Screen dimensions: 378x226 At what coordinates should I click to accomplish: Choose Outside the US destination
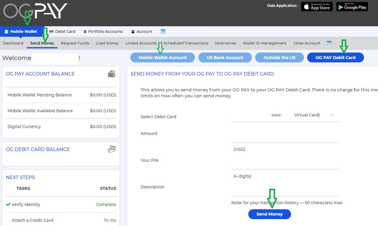pyautogui.click(x=280, y=58)
